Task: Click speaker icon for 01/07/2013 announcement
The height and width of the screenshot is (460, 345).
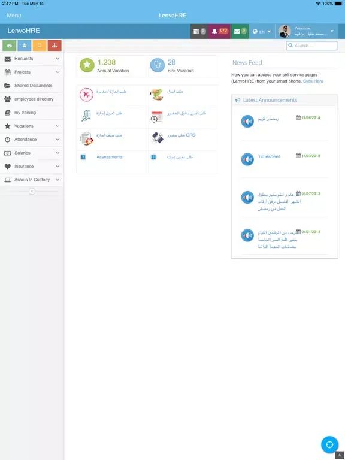Action: (247, 198)
